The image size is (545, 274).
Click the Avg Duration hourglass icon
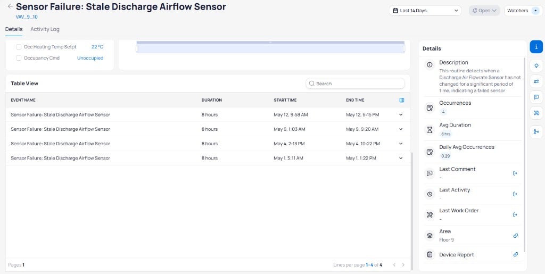430,130
